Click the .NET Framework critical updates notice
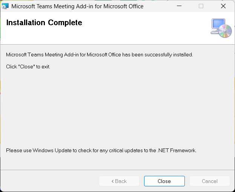The height and width of the screenshot is (192, 235). tap(101, 151)
